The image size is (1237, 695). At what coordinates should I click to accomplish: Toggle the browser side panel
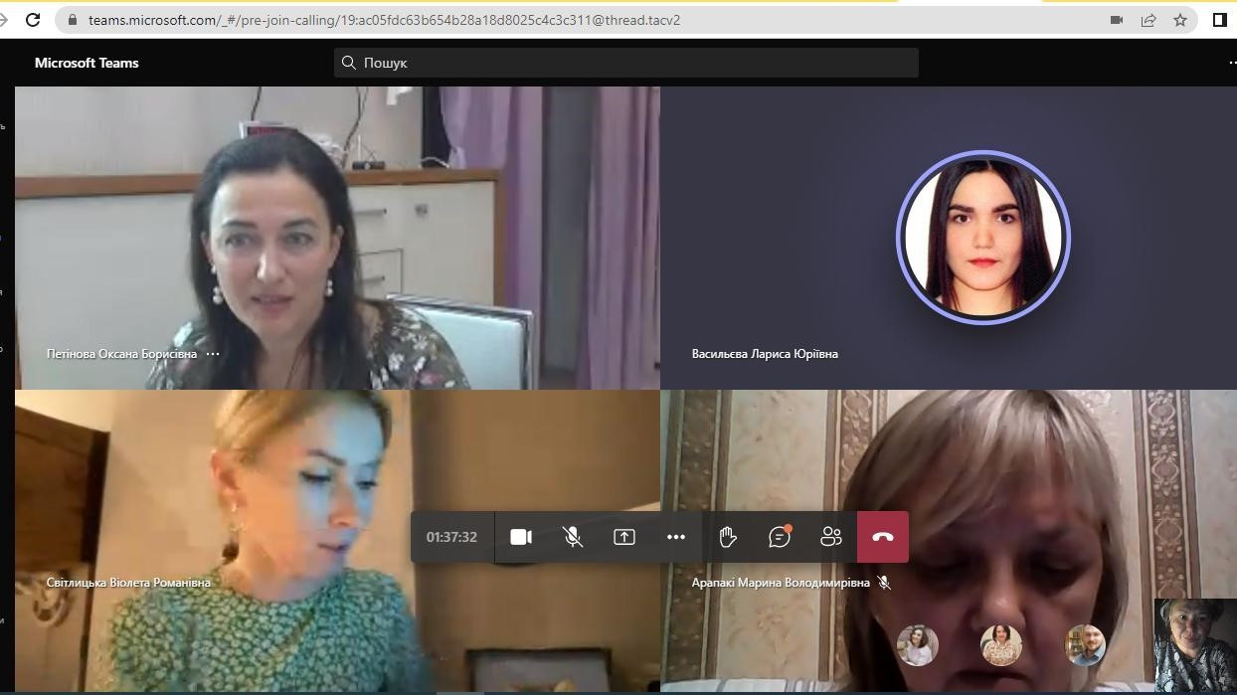pyautogui.click(x=1220, y=20)
